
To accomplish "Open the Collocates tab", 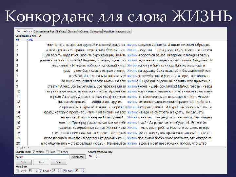I will point(96,31).
